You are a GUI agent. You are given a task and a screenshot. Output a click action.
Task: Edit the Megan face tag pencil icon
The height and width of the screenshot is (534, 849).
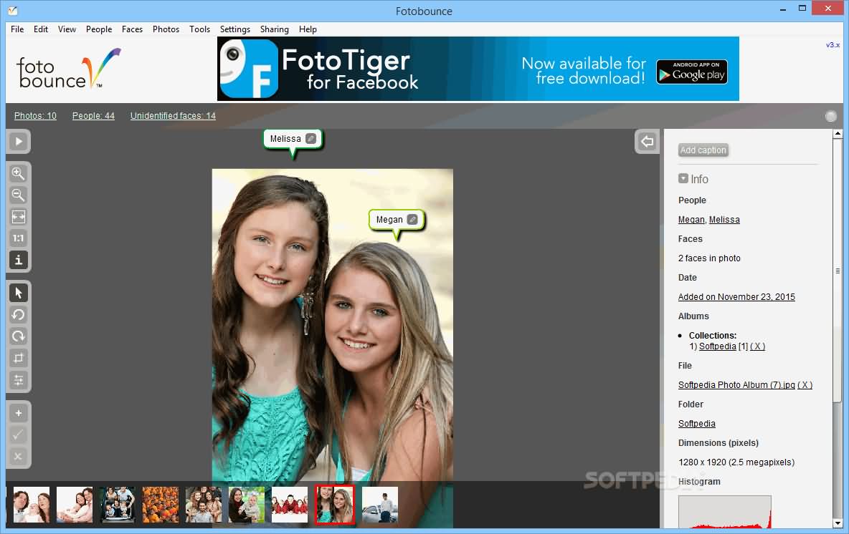click(412, 219)
